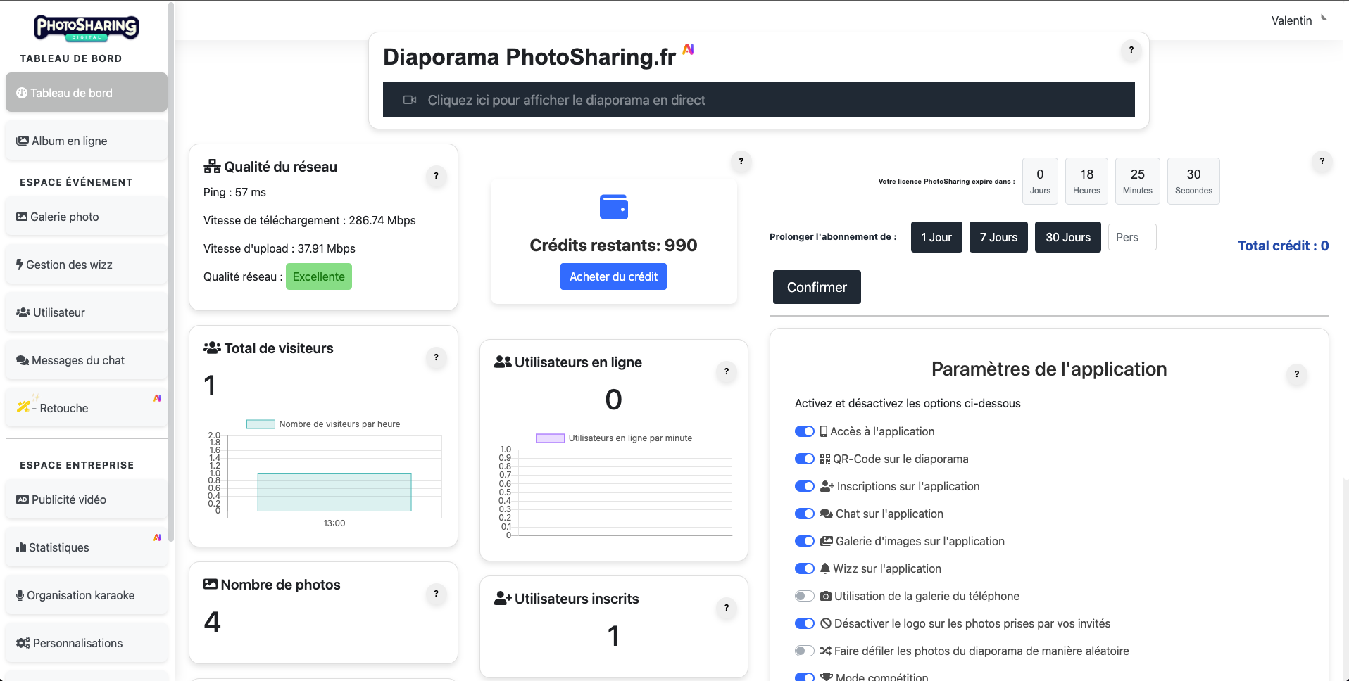Open Personnalisations in sidebar
The image size is (1349, 681).
coord(87,643)
